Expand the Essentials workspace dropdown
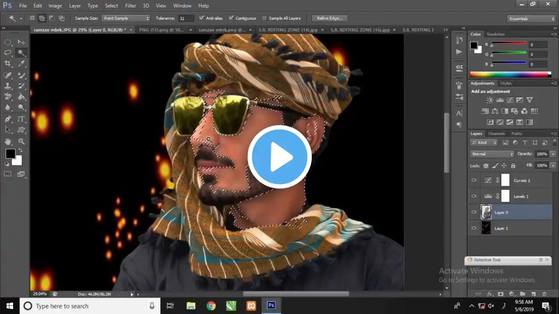Screen dimensions: 559x314 [531, 19]
